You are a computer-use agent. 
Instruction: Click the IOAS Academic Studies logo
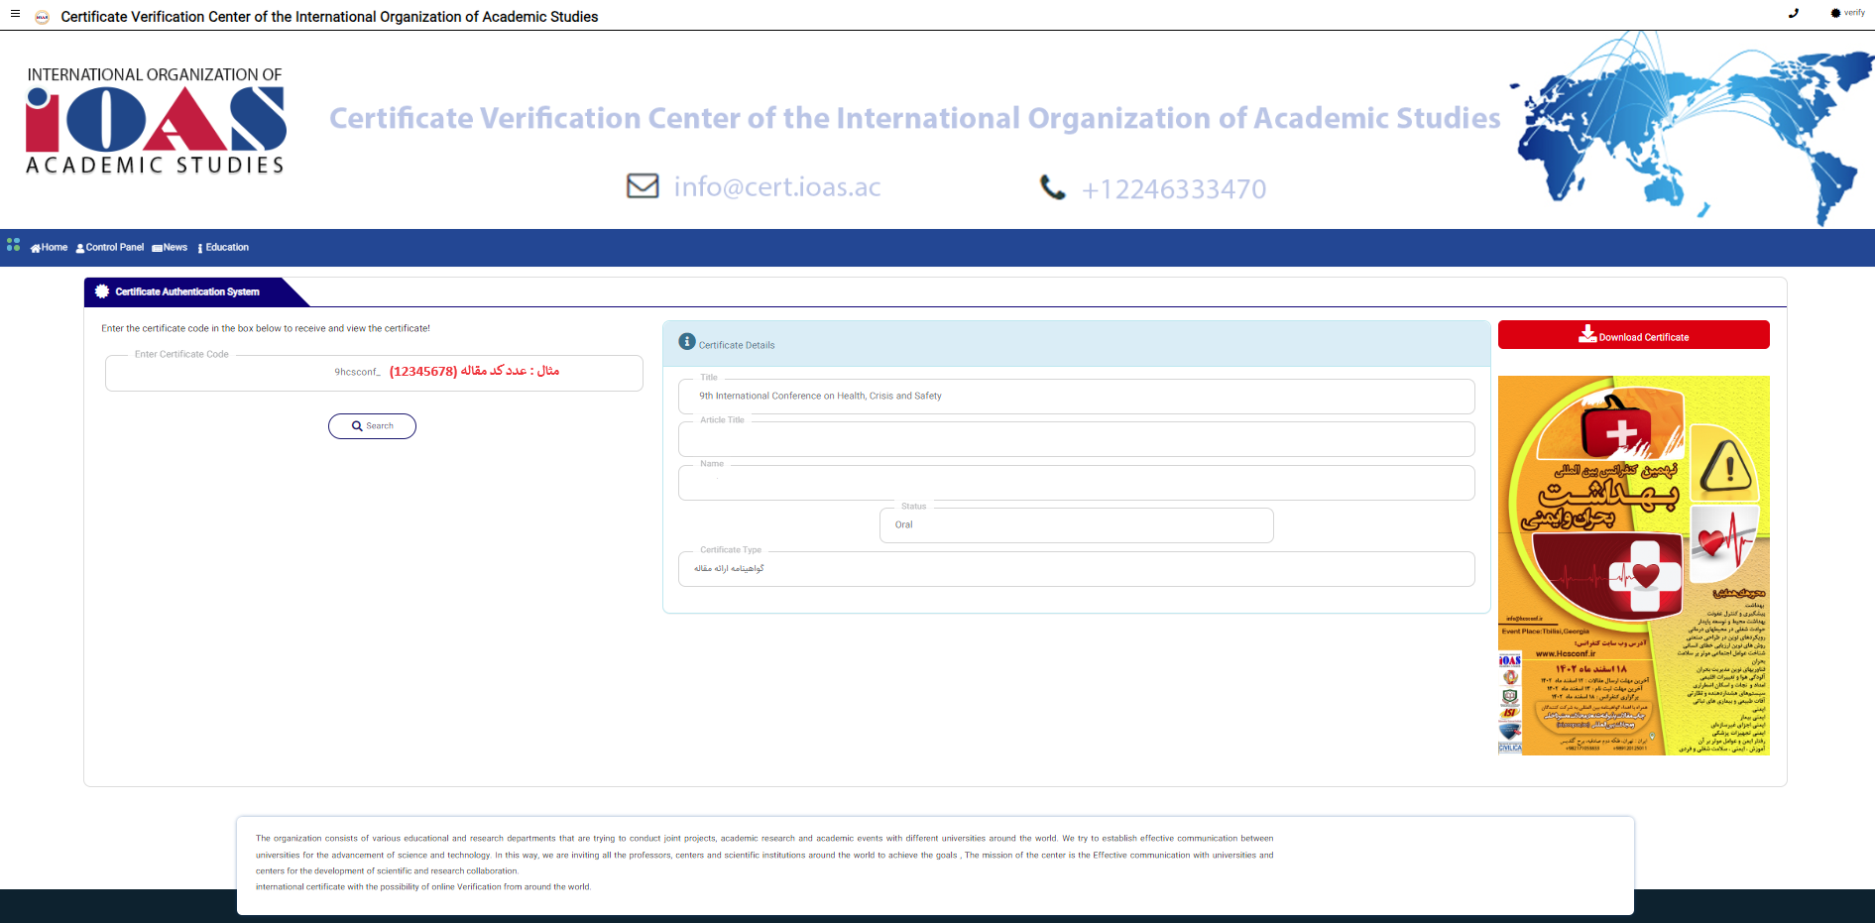pos(156,121)
